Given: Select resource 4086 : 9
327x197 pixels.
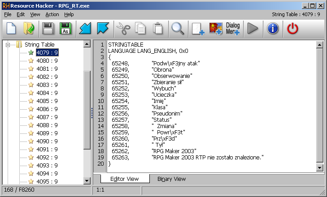Looking at the screenshot, I should point(47,109).
